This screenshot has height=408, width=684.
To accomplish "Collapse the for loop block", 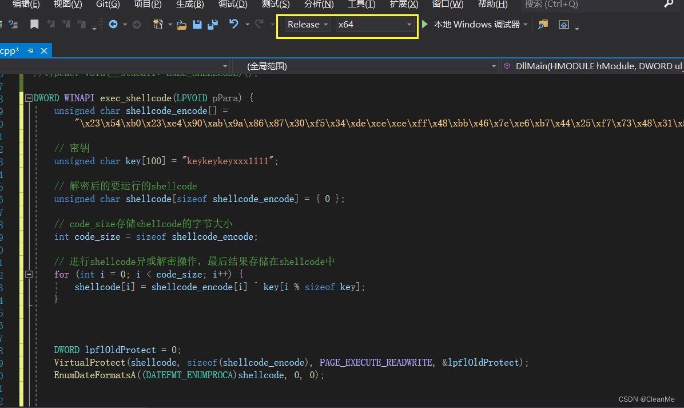I will tap(29, 275).
